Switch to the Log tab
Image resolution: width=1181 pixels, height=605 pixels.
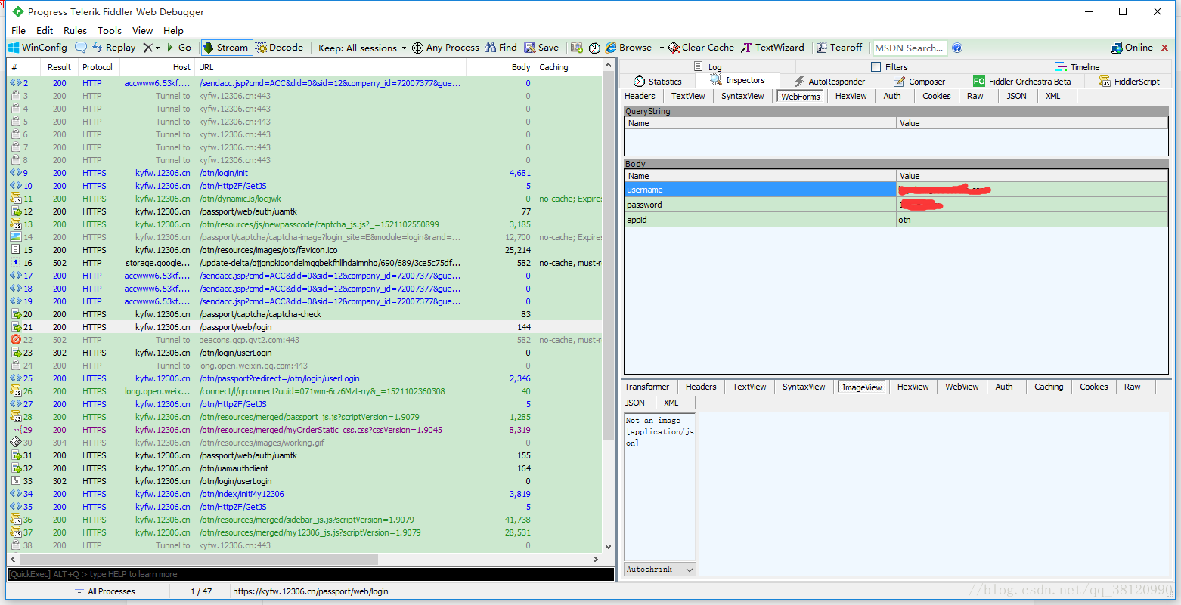coord(708,67)
